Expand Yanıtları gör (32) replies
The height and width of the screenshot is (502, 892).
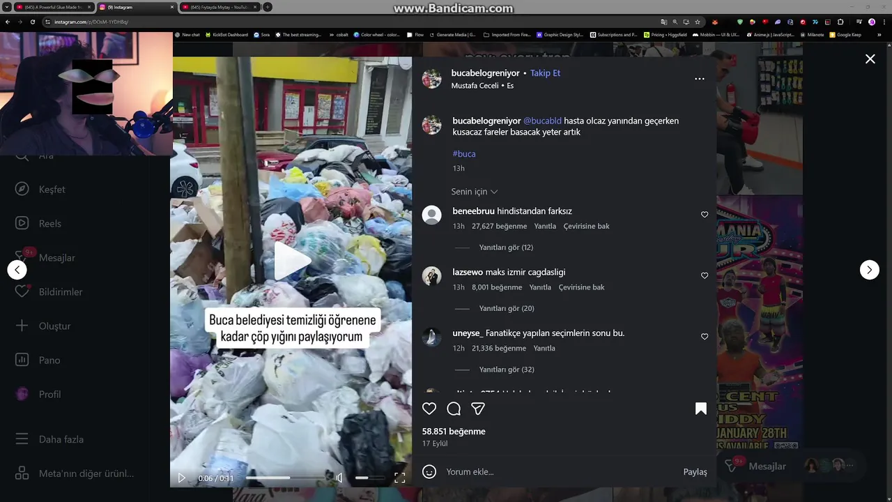click(x=507, y=370)
